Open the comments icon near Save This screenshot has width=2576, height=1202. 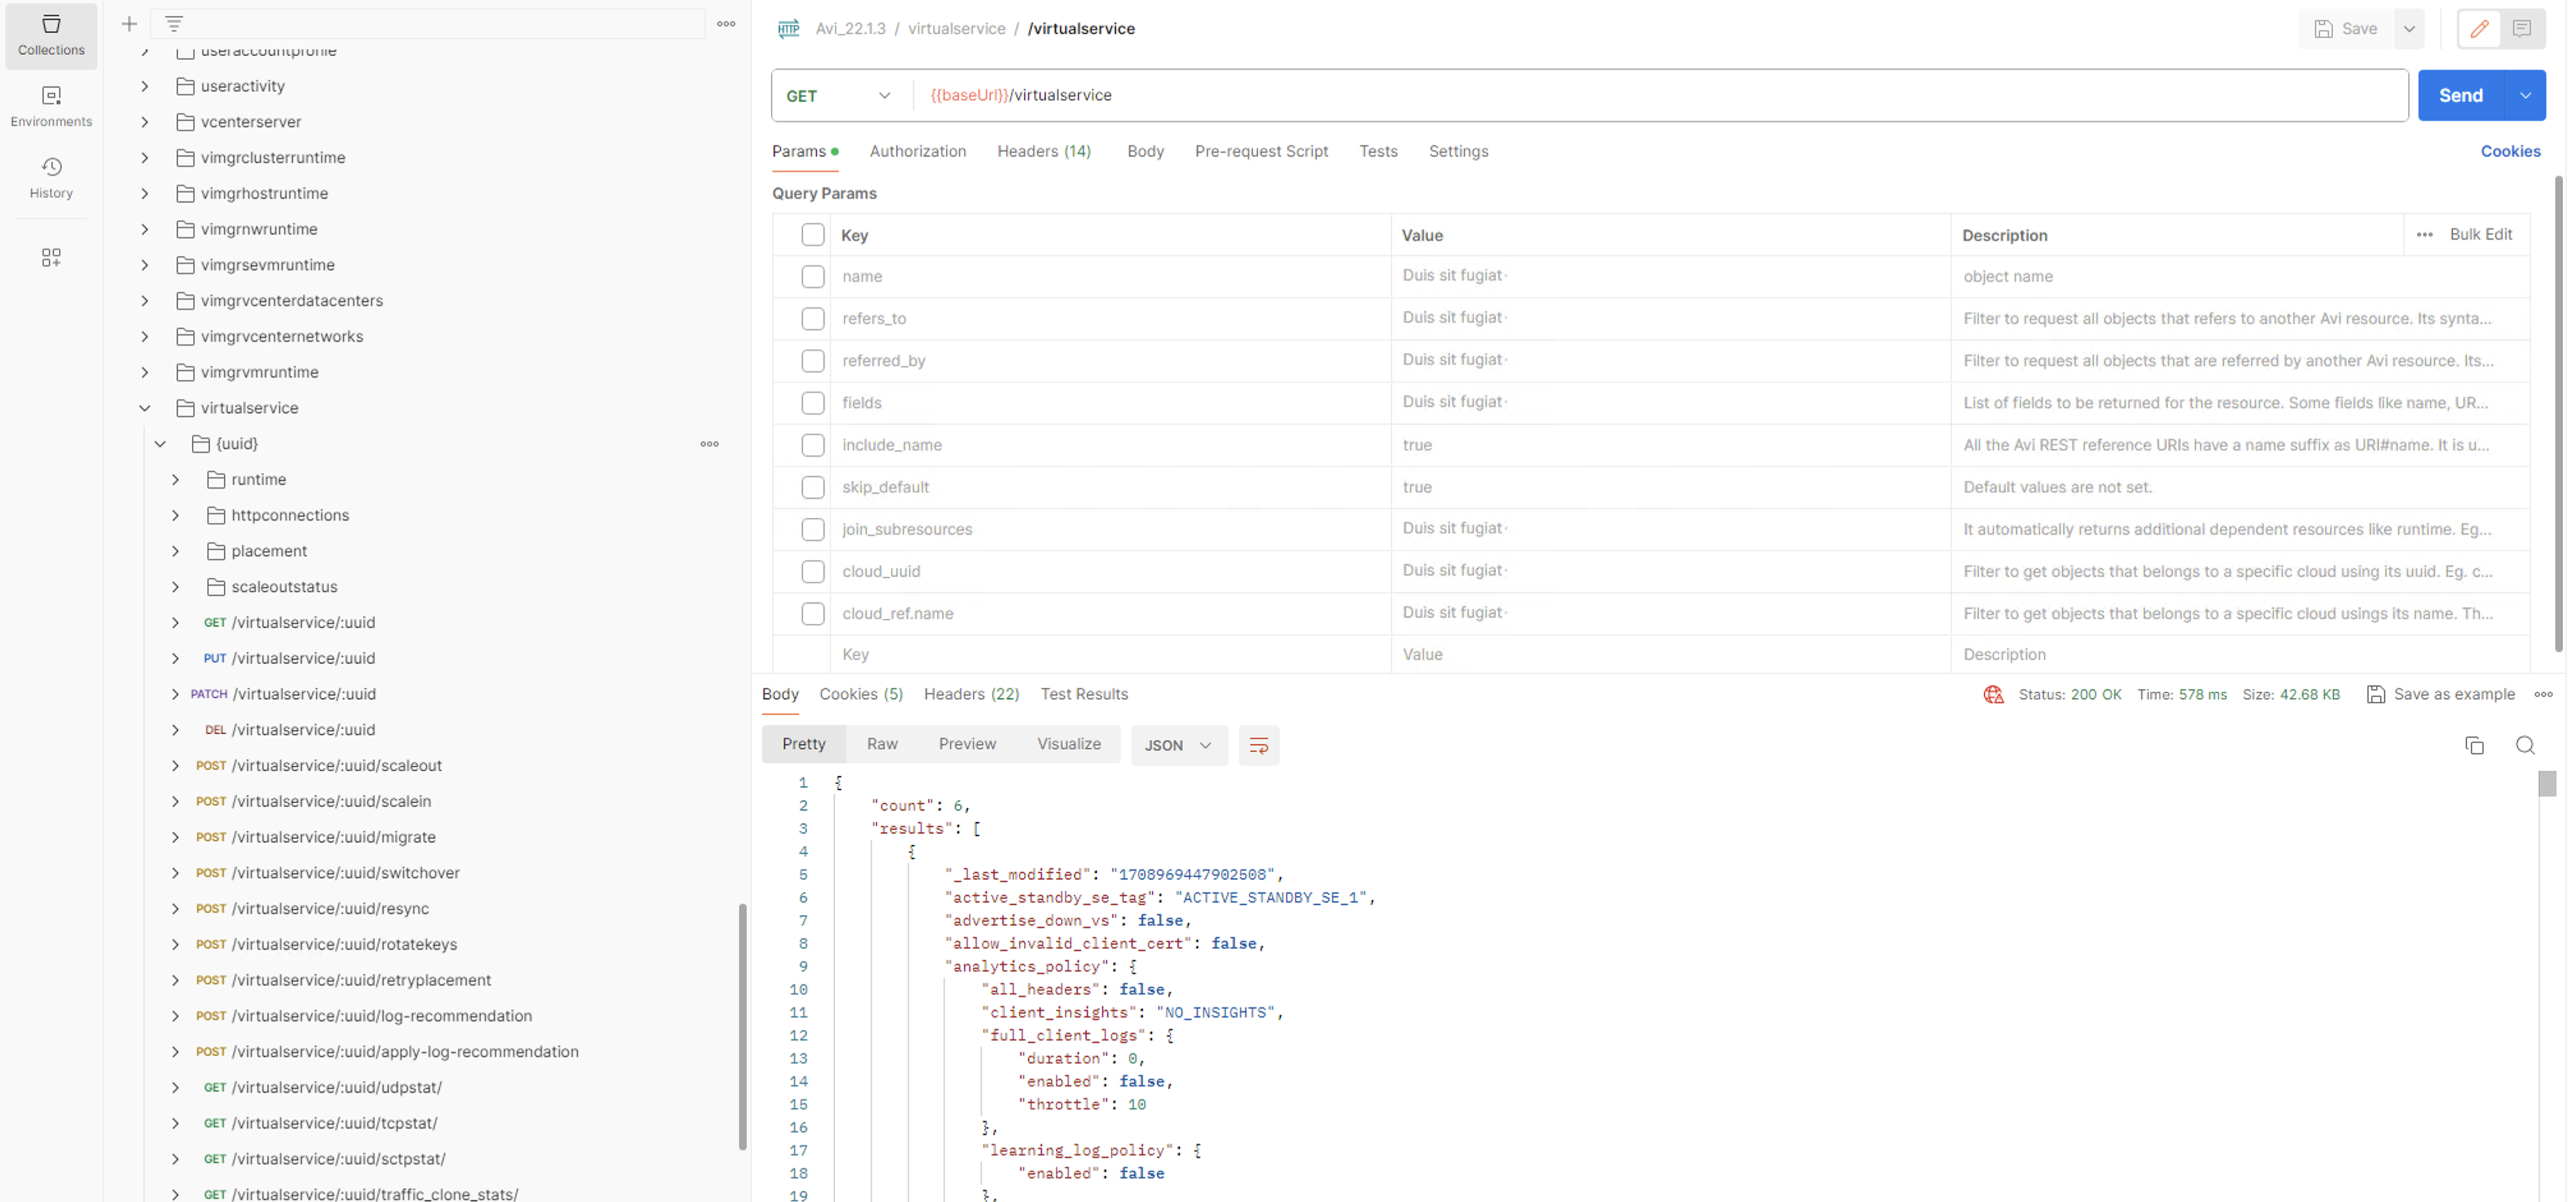pos(2521,29)
